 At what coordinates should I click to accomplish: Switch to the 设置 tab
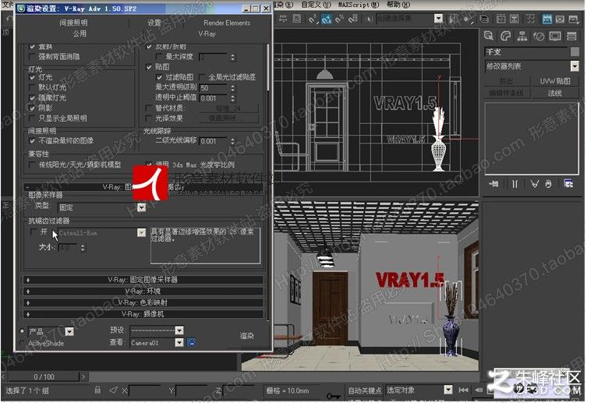154,23
